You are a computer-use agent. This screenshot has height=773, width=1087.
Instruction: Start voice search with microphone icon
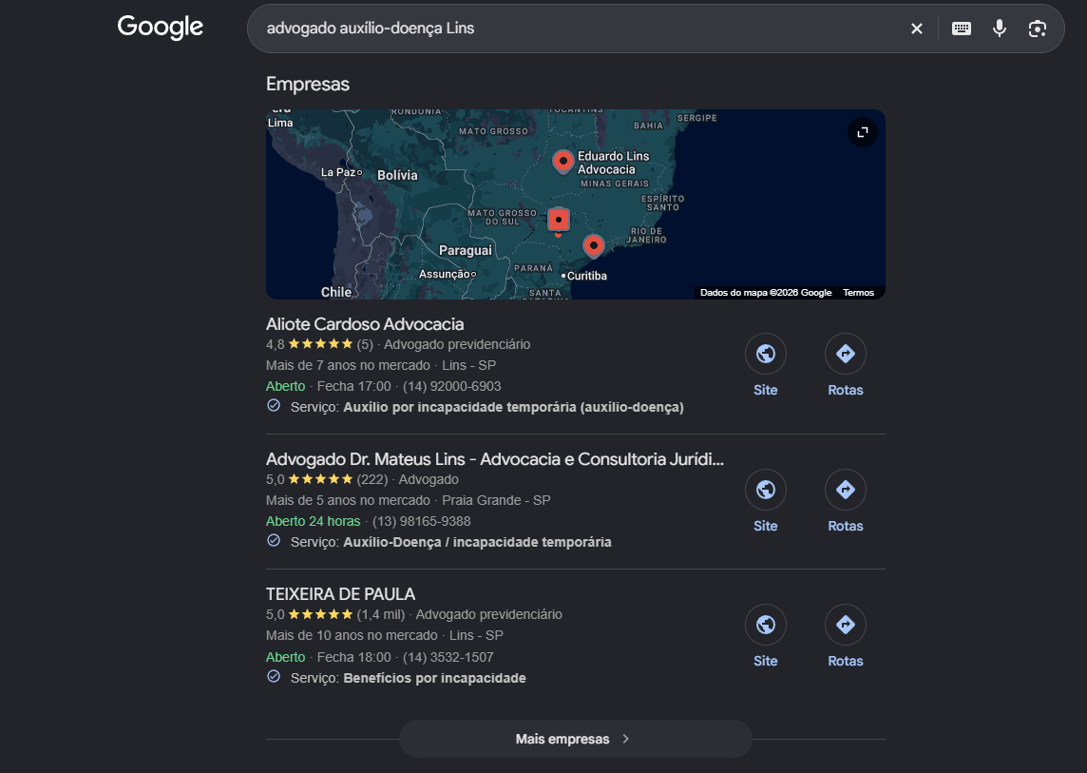click(x=999, y=29)
